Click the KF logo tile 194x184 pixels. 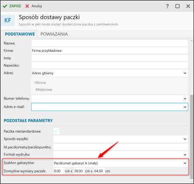(x=8, y=20)
